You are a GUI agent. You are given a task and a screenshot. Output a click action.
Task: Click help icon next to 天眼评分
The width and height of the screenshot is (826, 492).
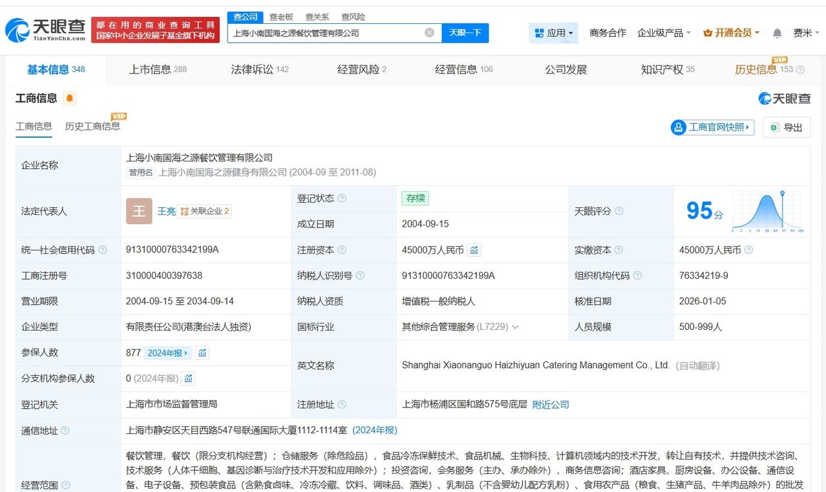click(619, 211)
